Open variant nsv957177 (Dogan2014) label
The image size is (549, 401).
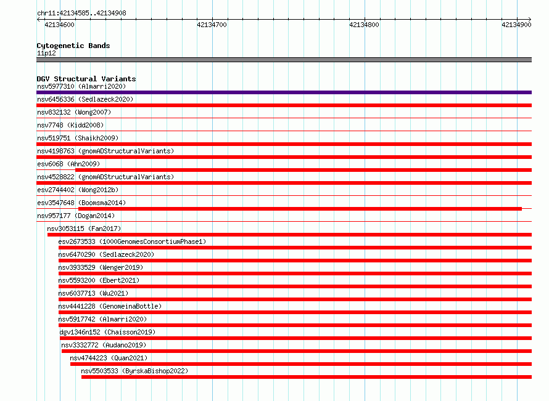[x=76, y=216]
